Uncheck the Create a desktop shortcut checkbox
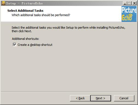Image resolution: width=138 pixels, height=105 pixels. click(15, 45)
